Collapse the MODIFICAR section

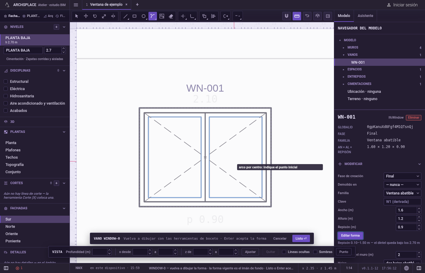tap(420, 164)
